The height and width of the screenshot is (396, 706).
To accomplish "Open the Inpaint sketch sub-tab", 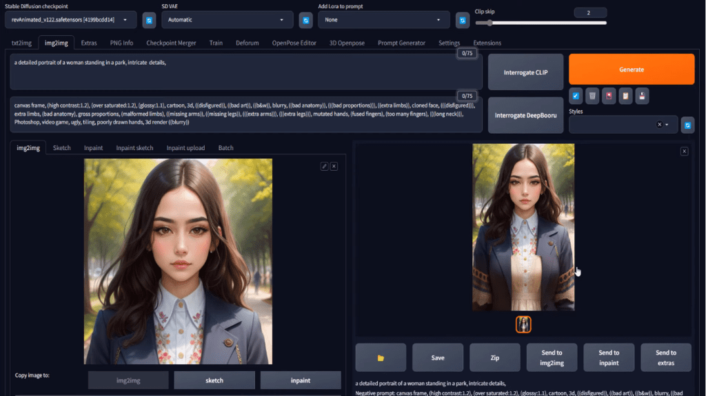I will (134, 147).
